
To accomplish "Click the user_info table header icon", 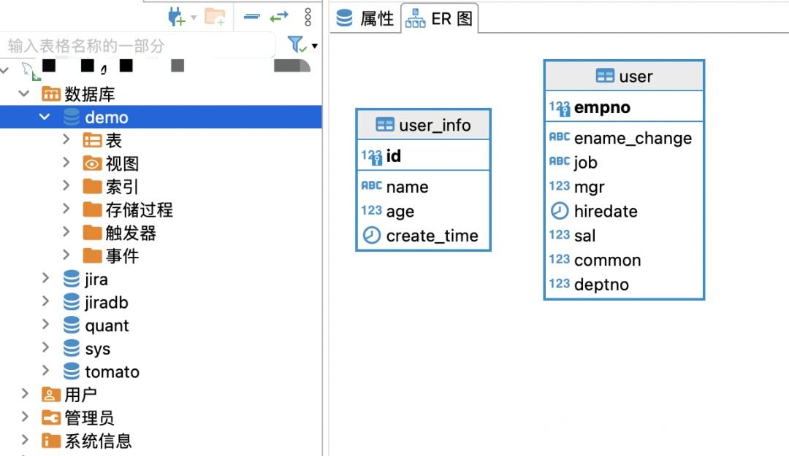I will pos(385,125).
